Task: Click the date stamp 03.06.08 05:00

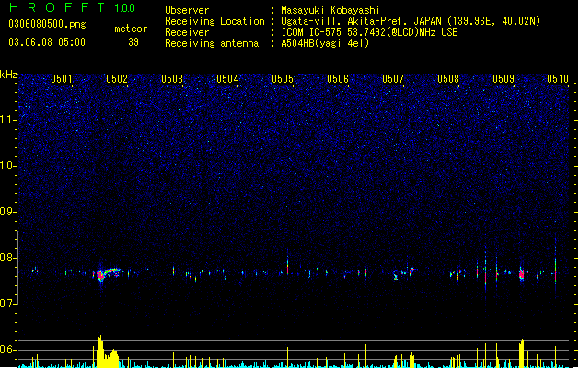Action: click(x=47, y=42)
